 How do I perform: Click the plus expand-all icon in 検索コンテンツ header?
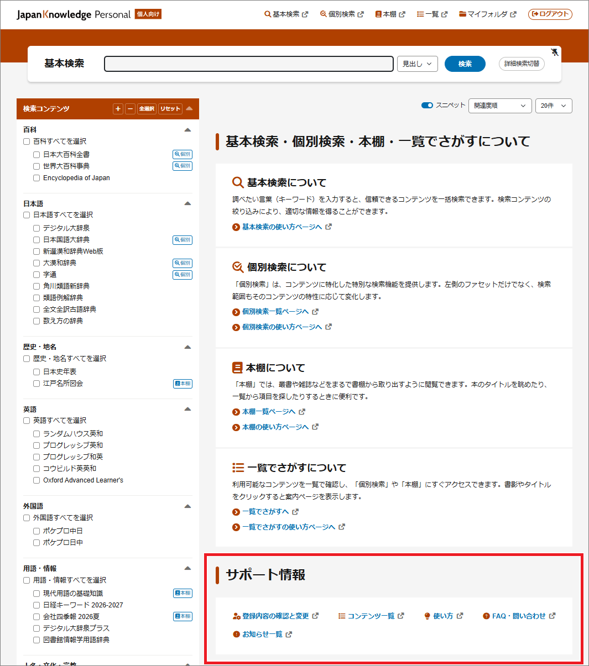[x=118, y=109]
